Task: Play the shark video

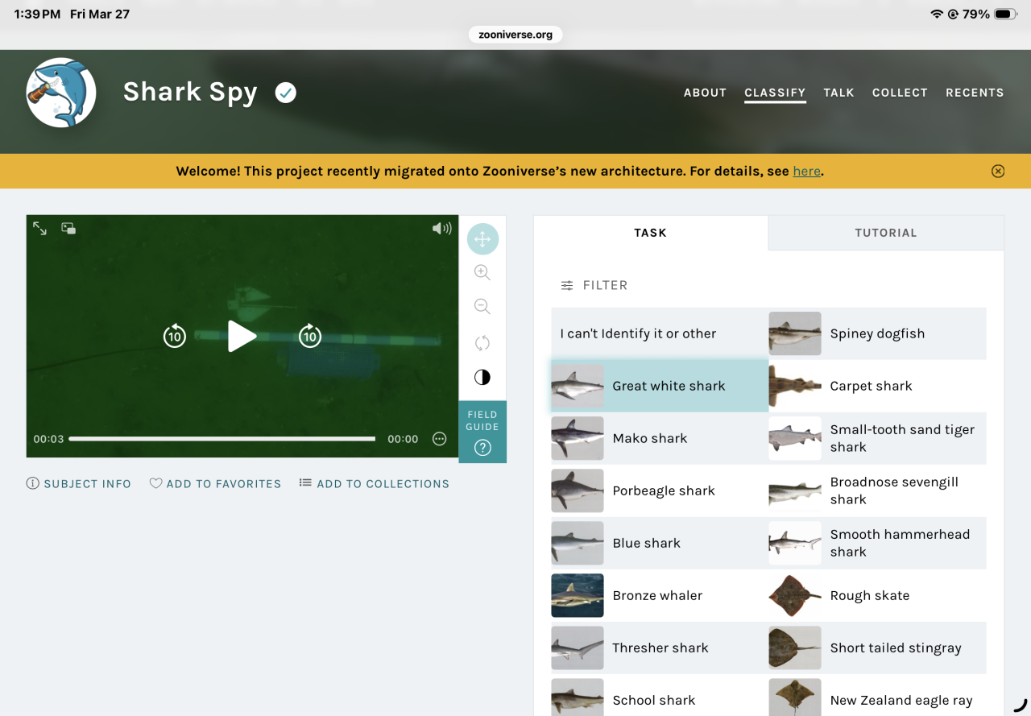Action: 242,336
